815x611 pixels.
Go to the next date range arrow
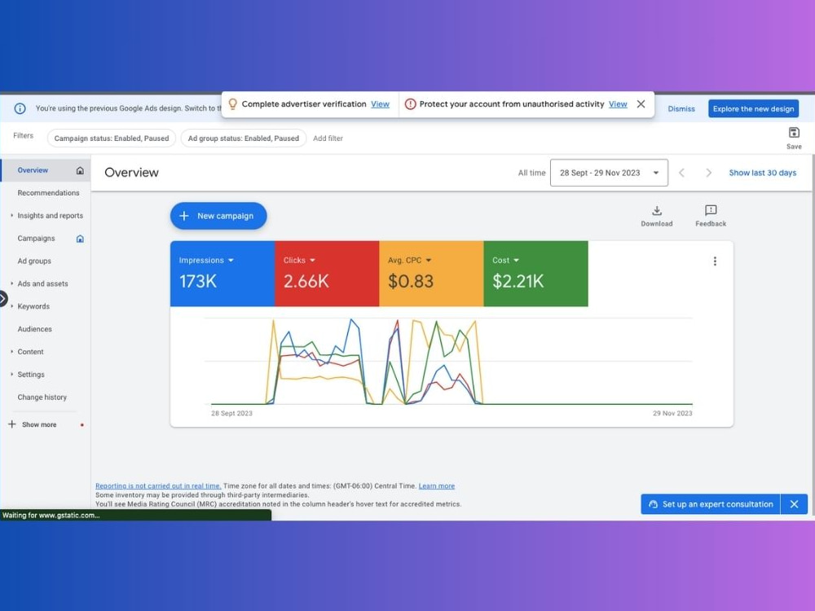click(x=708, y=173)
